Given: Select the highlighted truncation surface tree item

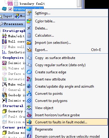Looking at the screenshot, I should (28, 9).
